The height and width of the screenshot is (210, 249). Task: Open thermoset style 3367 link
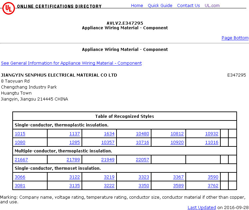tap(178, 177)
